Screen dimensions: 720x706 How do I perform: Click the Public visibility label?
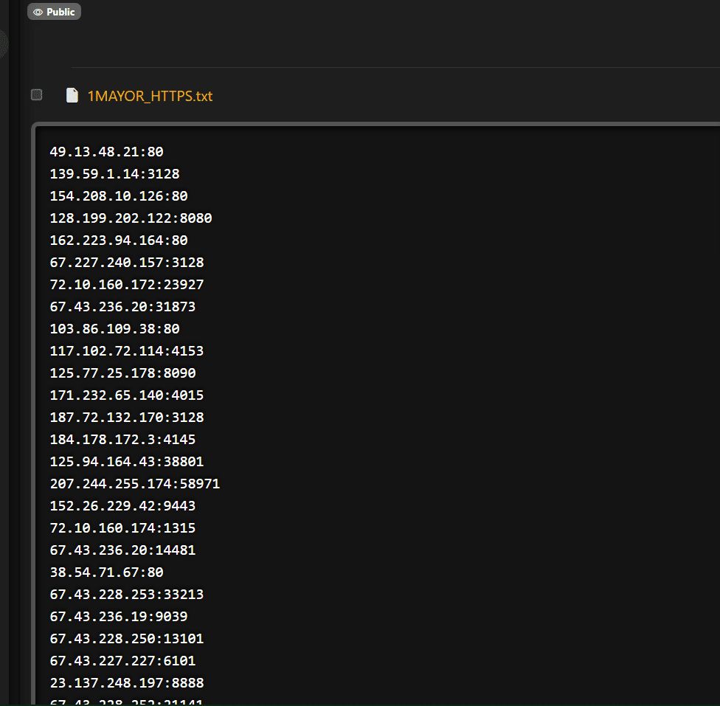[x=60, y=12]
